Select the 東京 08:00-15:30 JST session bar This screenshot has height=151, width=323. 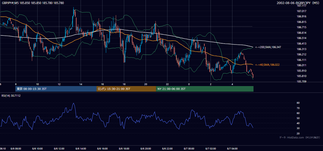[56, 89]
